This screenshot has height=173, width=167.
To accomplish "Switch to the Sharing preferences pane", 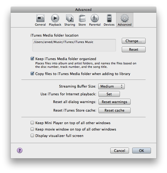I will tap(70, 20).
